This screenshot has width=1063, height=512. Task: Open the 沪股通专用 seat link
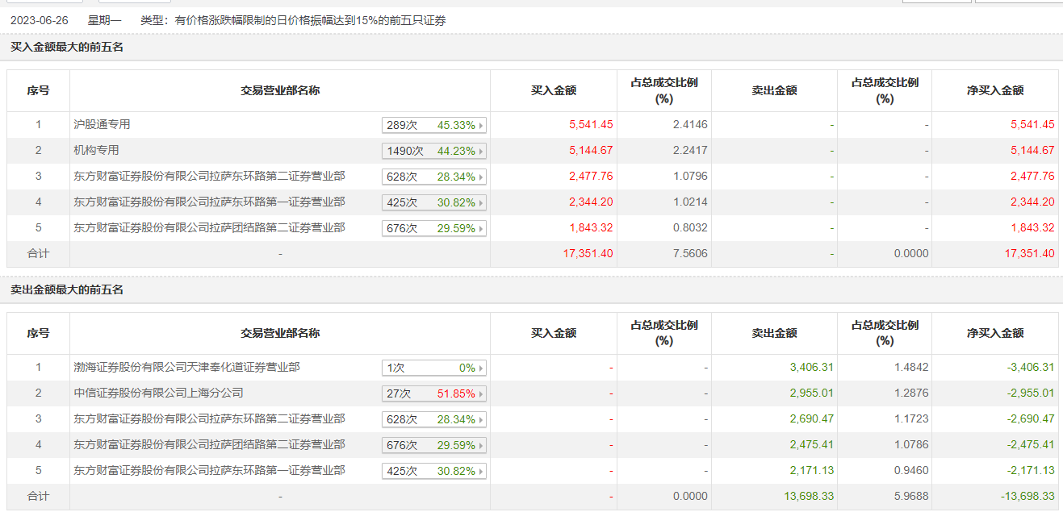[102, 125]
